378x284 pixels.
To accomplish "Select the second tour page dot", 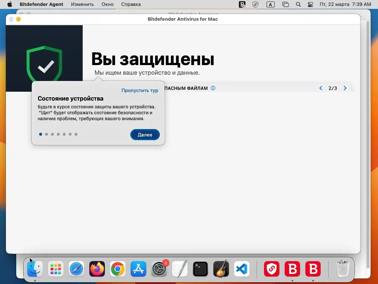I will (x=47, y=134).
